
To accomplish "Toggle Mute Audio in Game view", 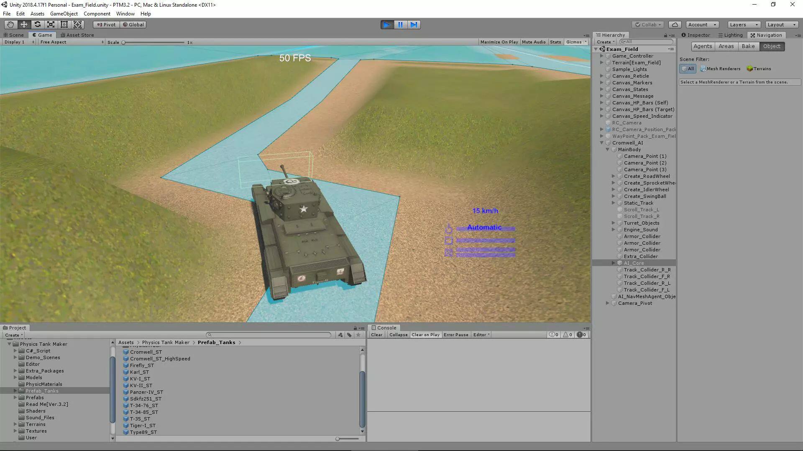I will click(x=533, y=42).
